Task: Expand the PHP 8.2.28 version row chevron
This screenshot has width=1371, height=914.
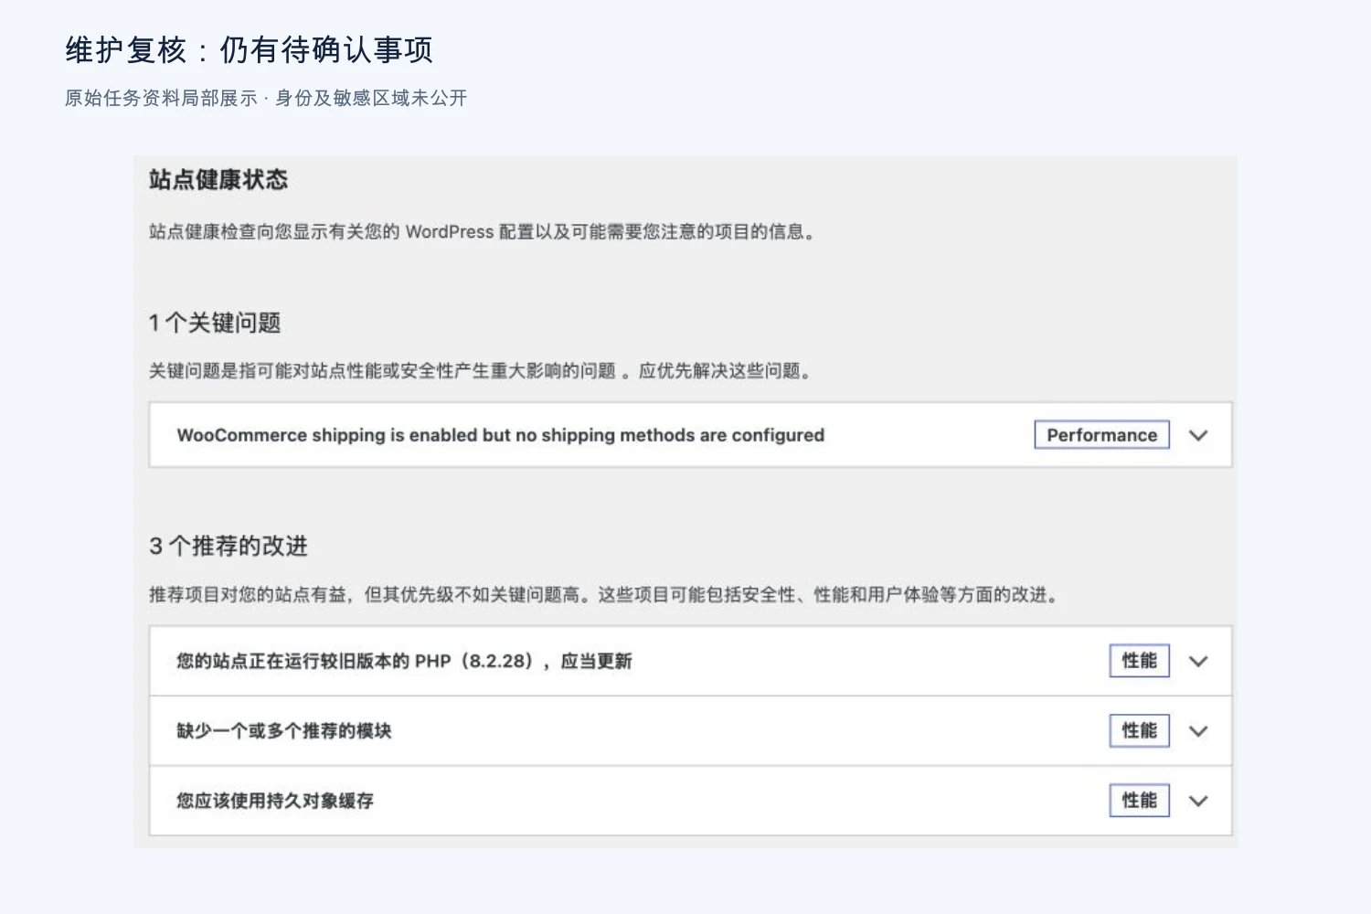Action: 1198,662
